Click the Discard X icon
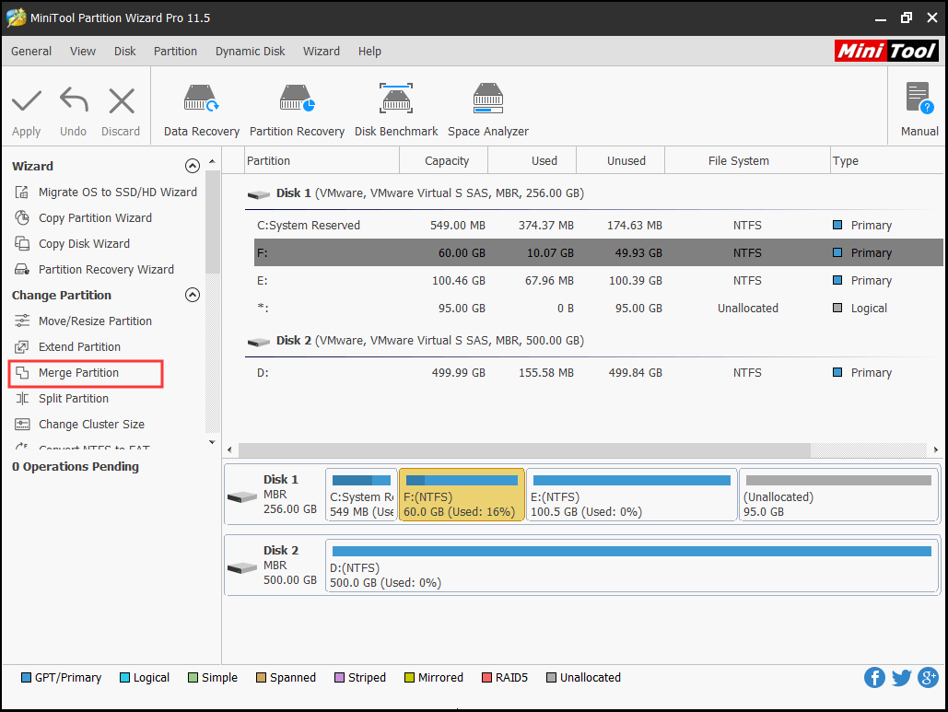 click(x=122, y=100)
